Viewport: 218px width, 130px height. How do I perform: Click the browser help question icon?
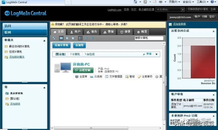[212, 2]
